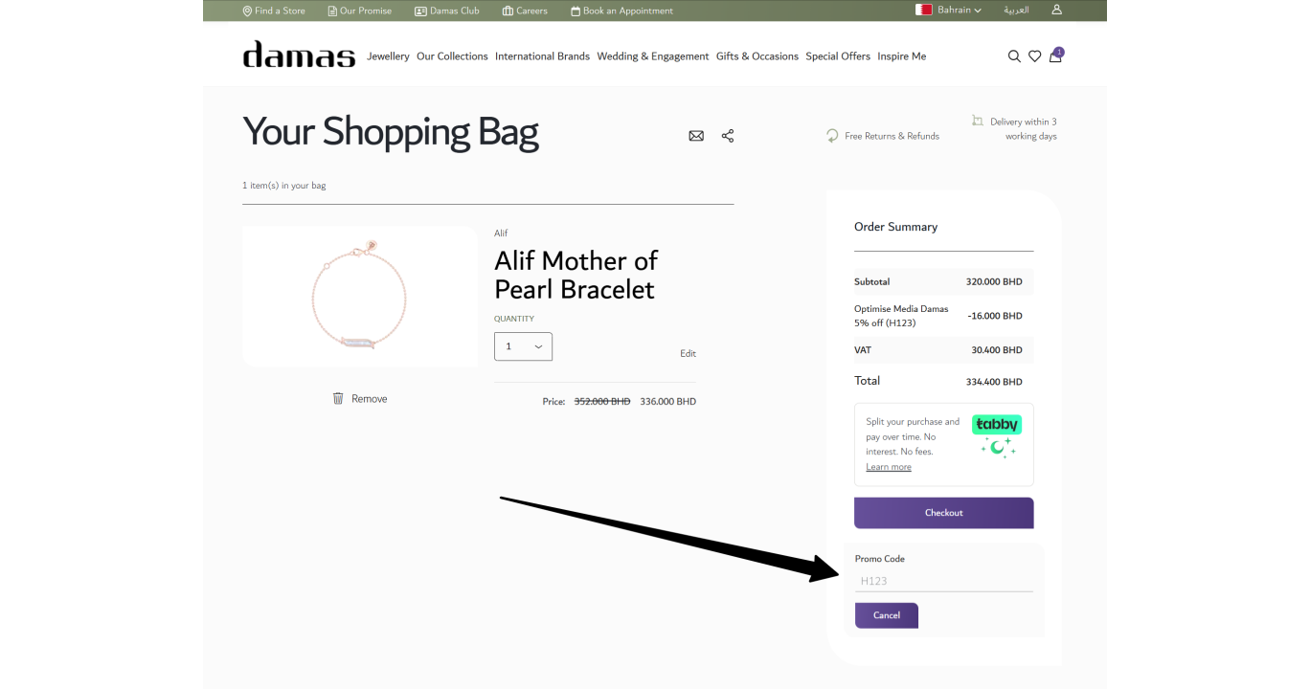1310x689 pixels.
Task: Click the Alif brand label above the title
Action: pyautogui.click(x=501, y=233)
